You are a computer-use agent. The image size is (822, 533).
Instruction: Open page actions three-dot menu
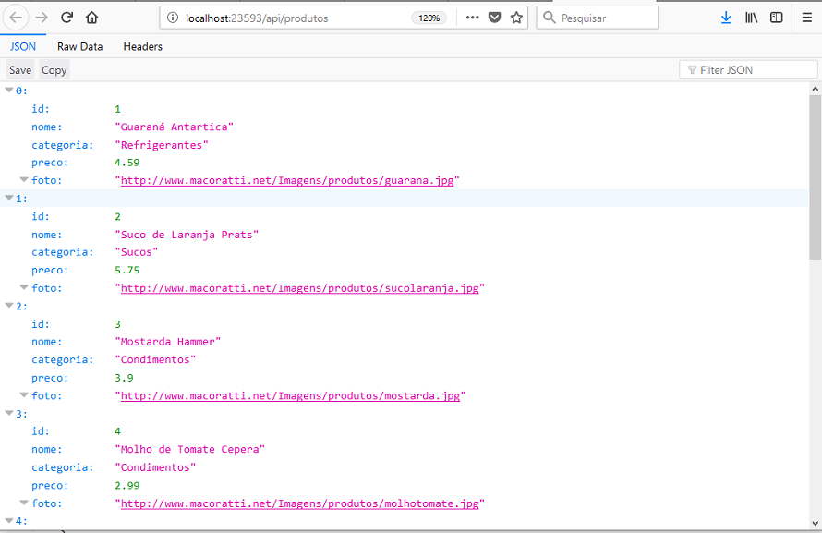click(472, 18)
